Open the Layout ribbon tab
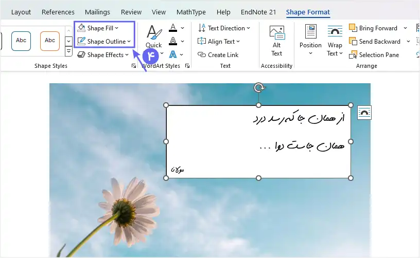This screenshot has height=258, width=420. (x=21, y=12)
